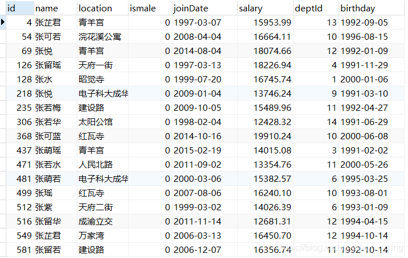
Task: Select birthday 2000-06-08
Action: coord(372,136)
